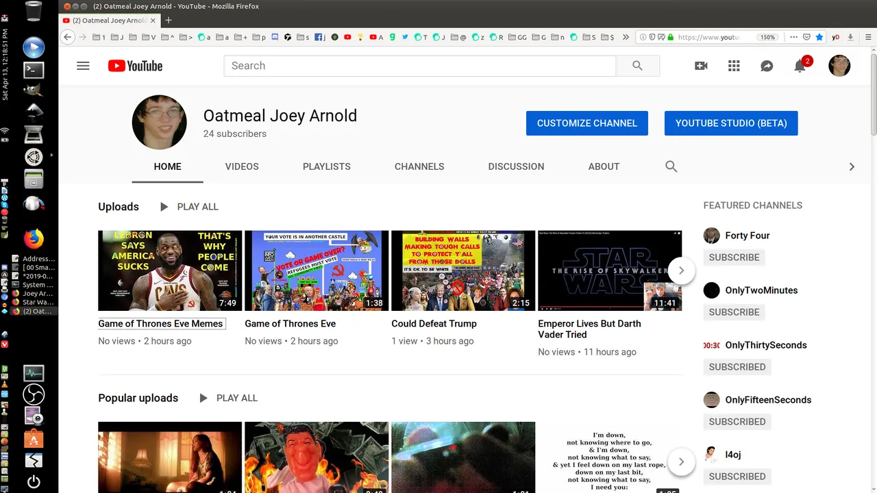
Task: Open the Firefox downloads arrow
Action: (x=850, y=37)
